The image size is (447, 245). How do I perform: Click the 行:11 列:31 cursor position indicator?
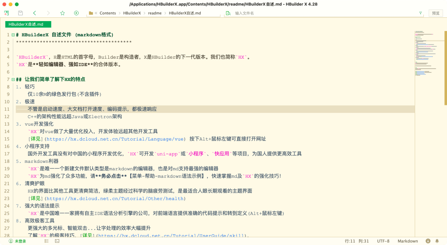tap(357, 241)
